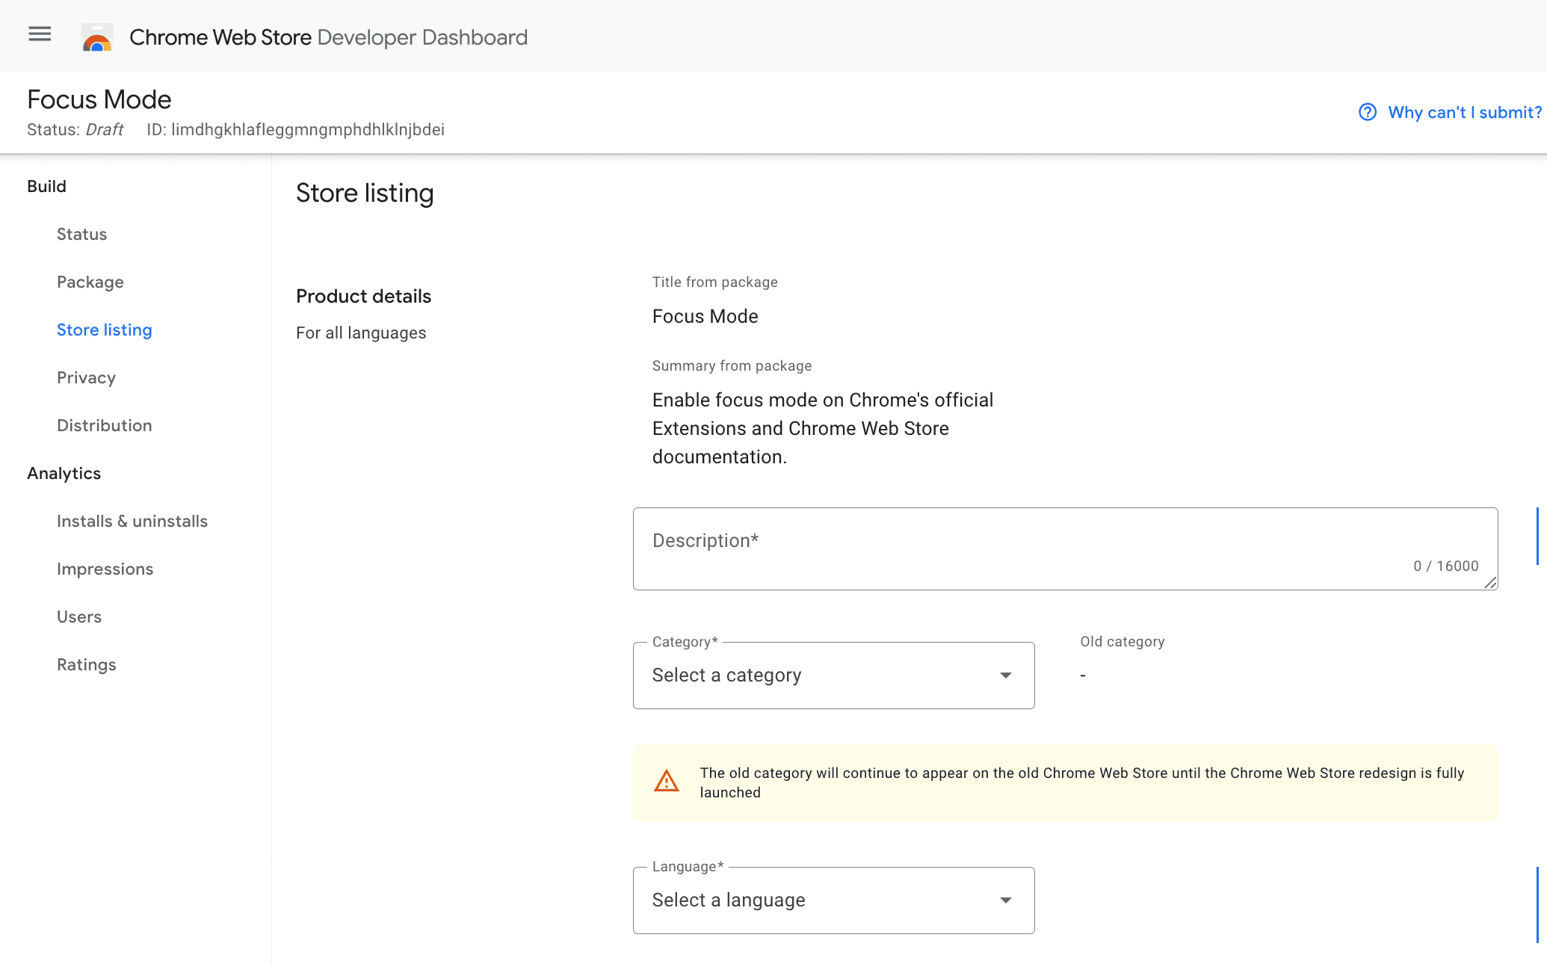Image resolution: width=1547 pixels, height=964 pixels.
Task: Open the Category dropdown
Action: tap(832, 676)
